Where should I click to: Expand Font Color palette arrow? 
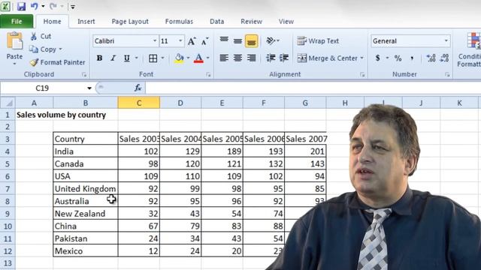tap(208, 58)
